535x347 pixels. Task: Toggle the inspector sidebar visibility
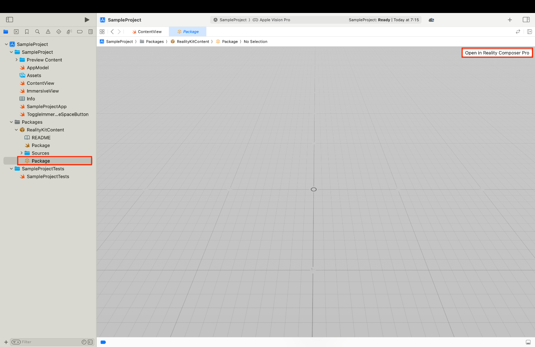coord(526,19)
